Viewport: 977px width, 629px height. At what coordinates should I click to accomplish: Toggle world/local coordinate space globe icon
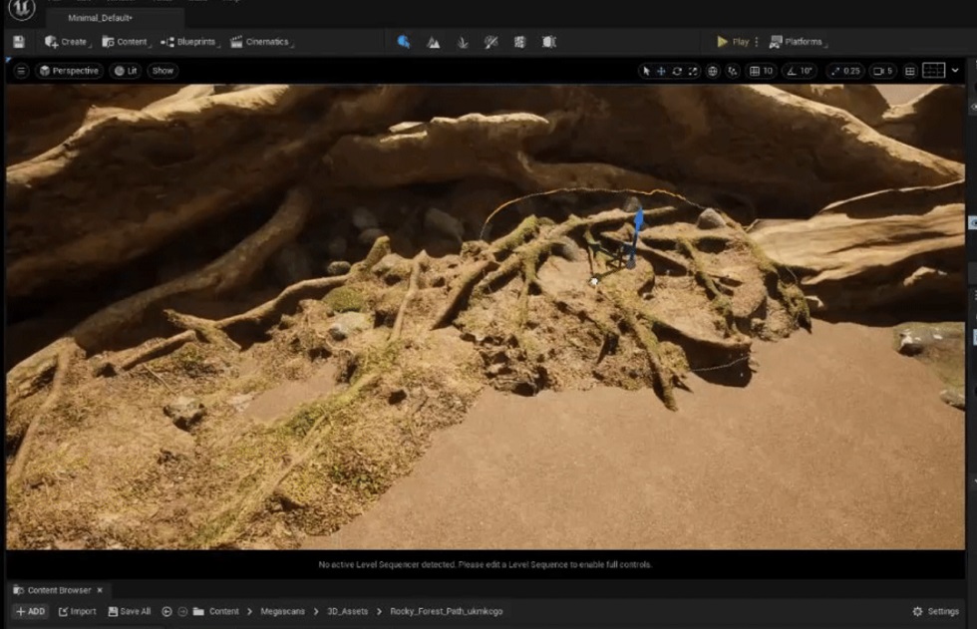[x=713, y=71]
